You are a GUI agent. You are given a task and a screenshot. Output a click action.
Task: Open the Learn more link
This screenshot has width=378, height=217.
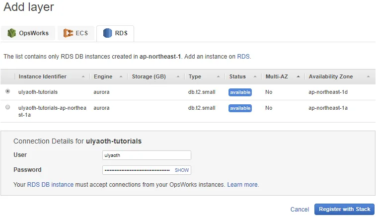[243, 185]
